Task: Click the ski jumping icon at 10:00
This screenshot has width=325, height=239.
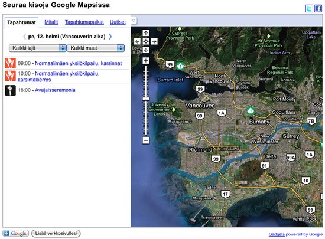Action: [11, 76]
